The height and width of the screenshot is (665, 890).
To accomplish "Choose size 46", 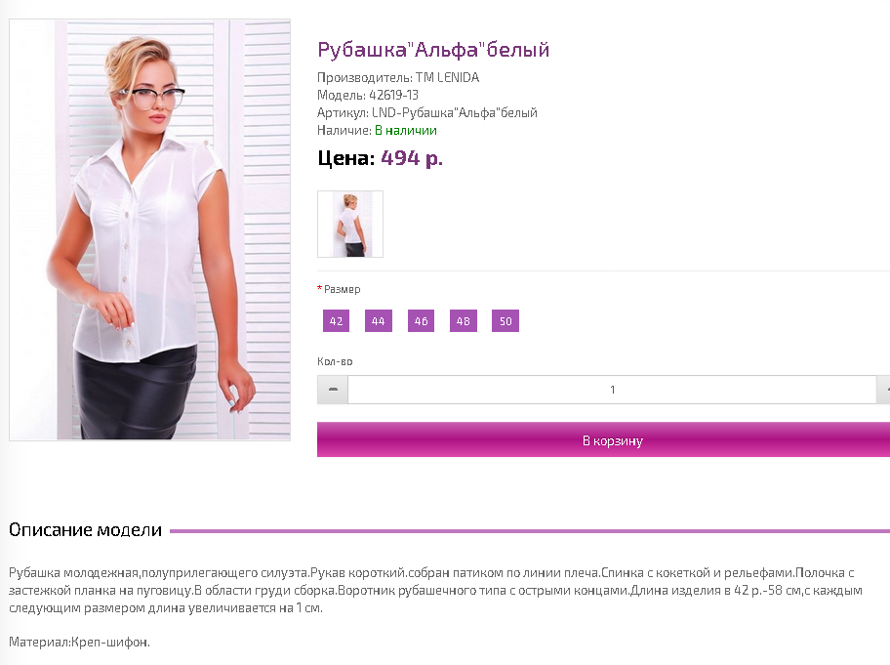I will [x=421, y=321].
